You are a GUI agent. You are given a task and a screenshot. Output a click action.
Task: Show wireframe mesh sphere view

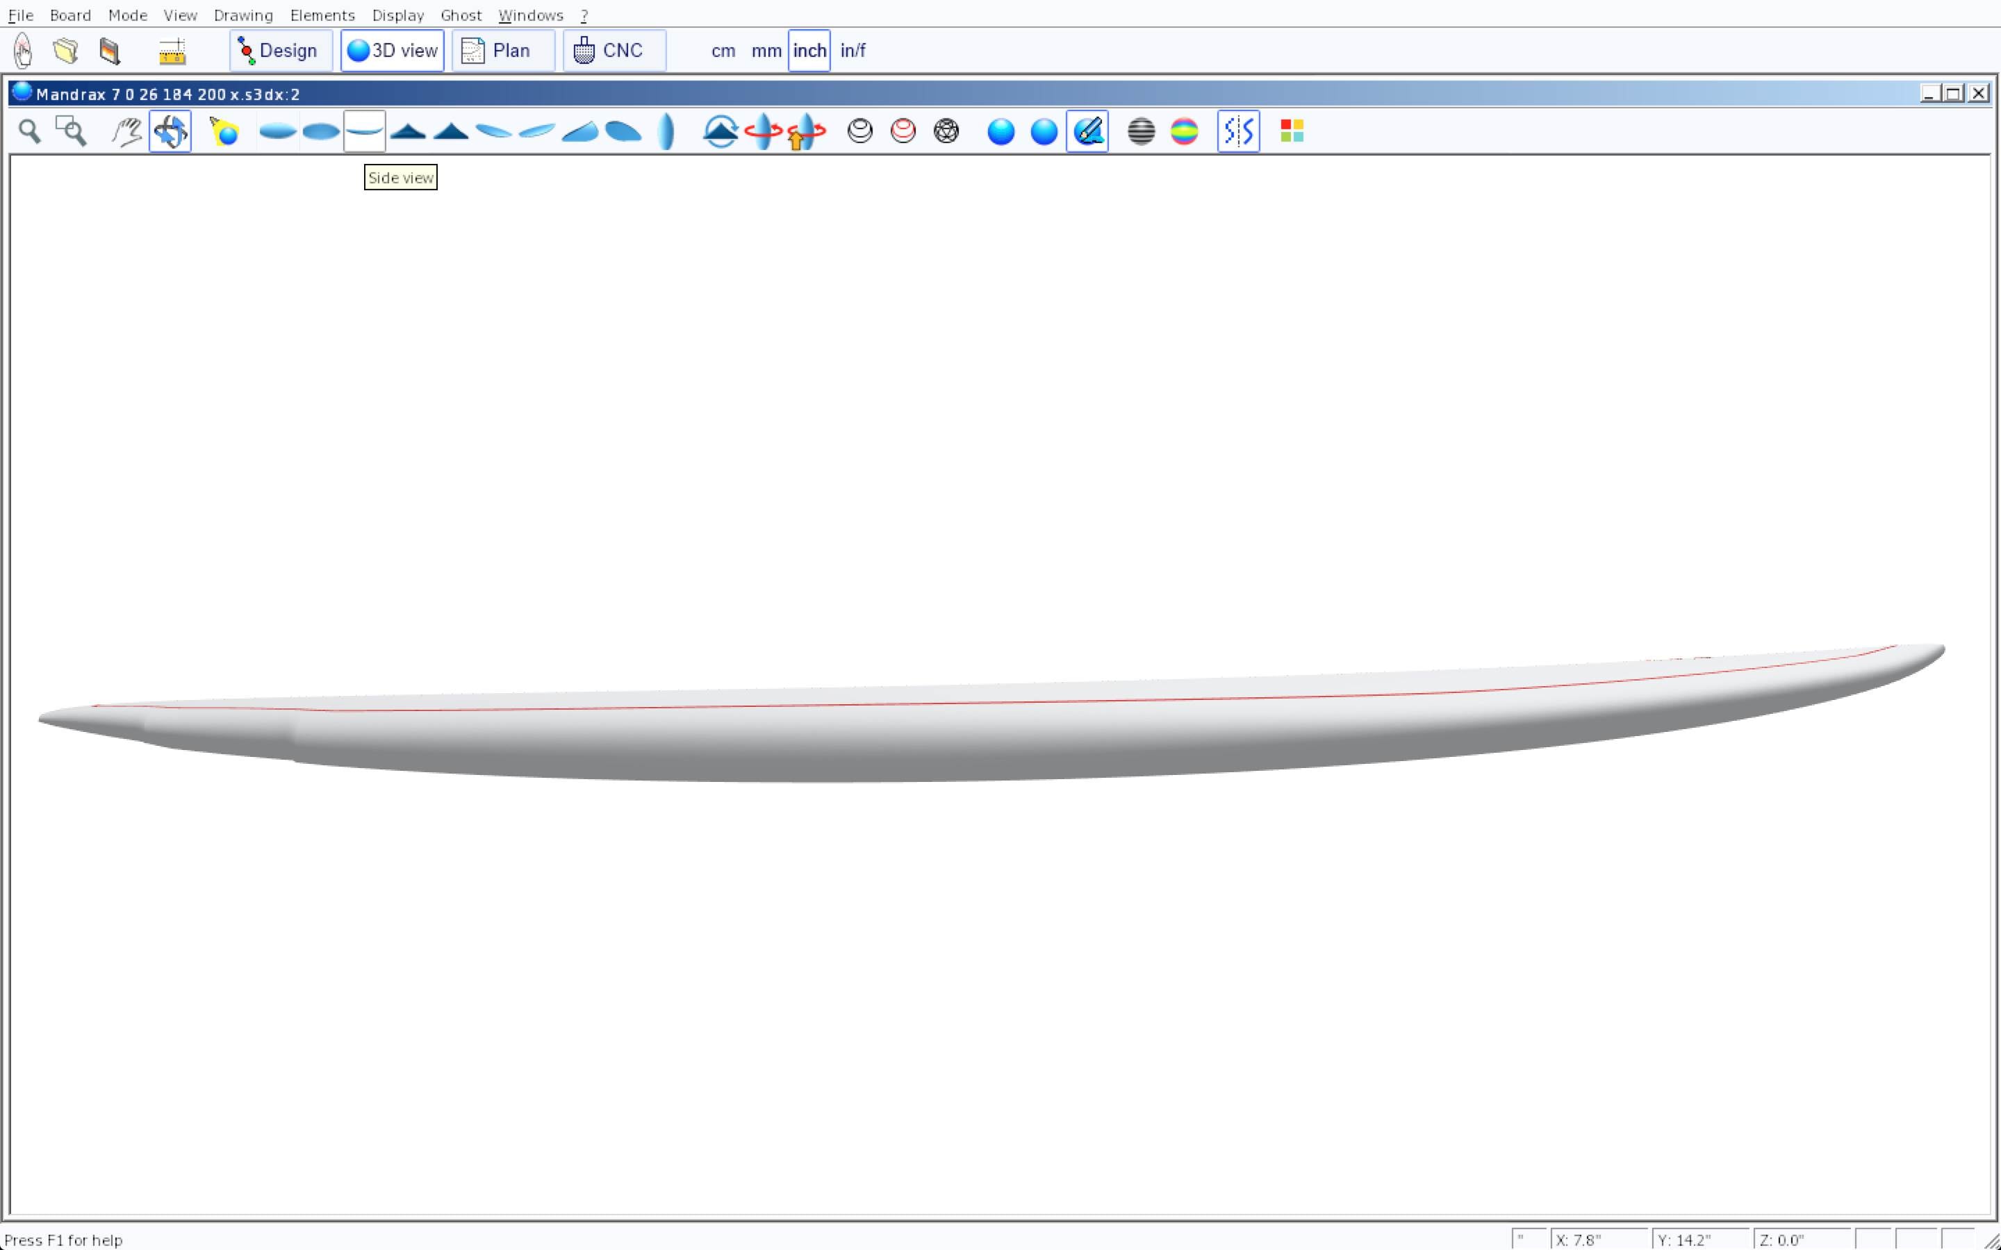pos(946,131)
